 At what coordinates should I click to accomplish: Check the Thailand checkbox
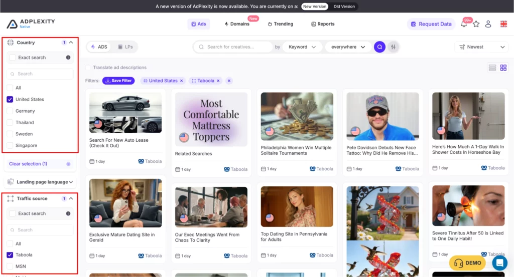click(x=10, y=122)
